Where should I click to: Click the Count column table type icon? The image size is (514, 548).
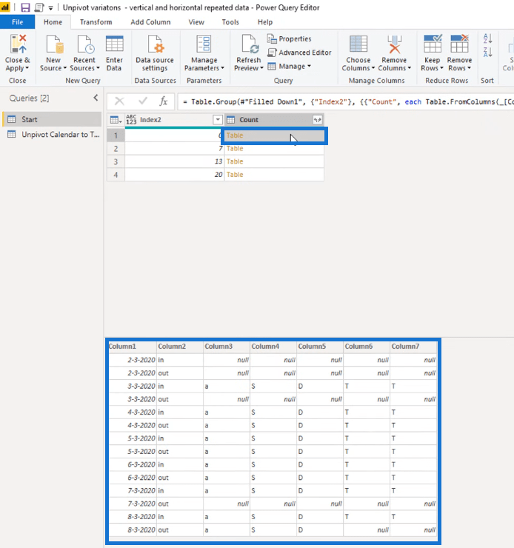230,120
